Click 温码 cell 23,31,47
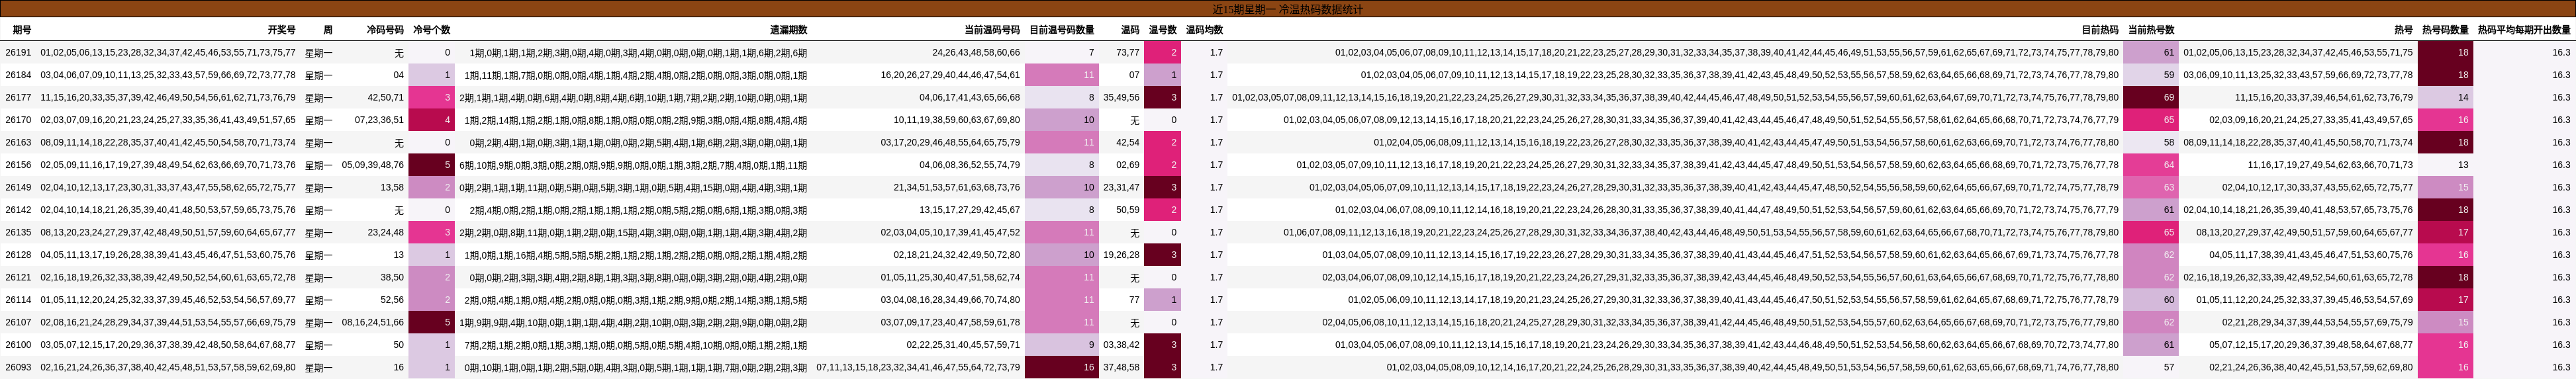Viewport: 2576px width, 379px height. click(x=1121, y=188)
